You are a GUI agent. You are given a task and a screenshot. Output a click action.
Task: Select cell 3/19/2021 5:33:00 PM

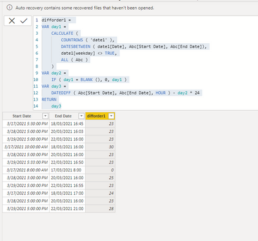point(26,162)
